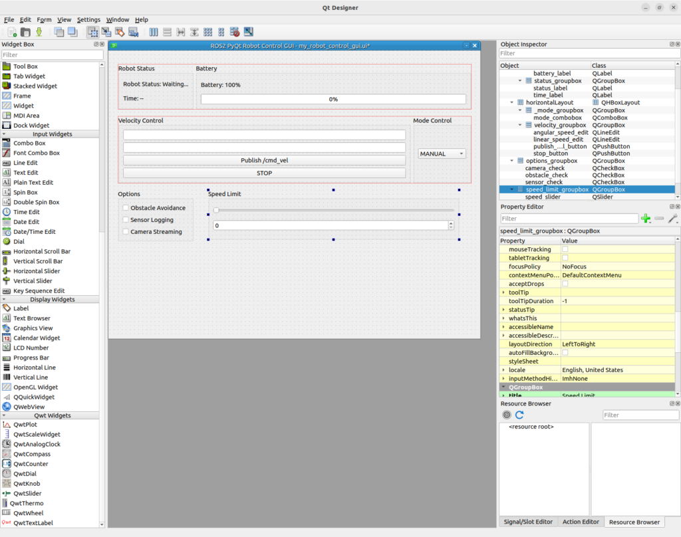Switch to Edit Tab Order mode icon
The height and width of the screenshot is (537, 681).
click(x=133, y=32)
